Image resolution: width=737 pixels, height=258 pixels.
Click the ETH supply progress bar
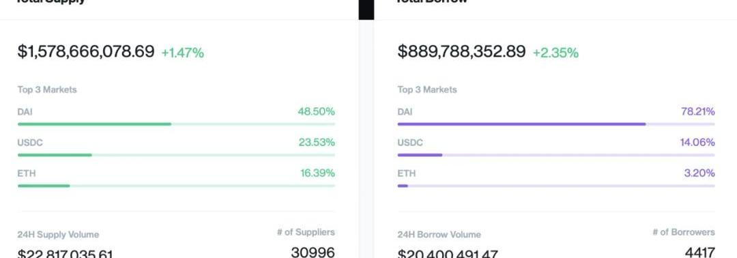click(x=176, y=186)
